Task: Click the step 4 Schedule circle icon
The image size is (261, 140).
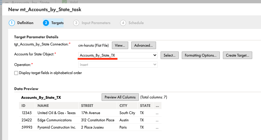Action: 123,23
